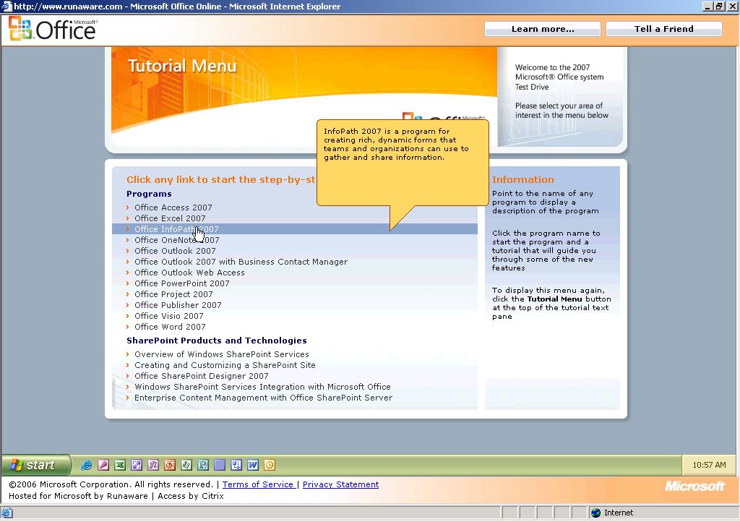Click the Internet Explorer quick launch icon
740x522 pixels.
(87, 465)
